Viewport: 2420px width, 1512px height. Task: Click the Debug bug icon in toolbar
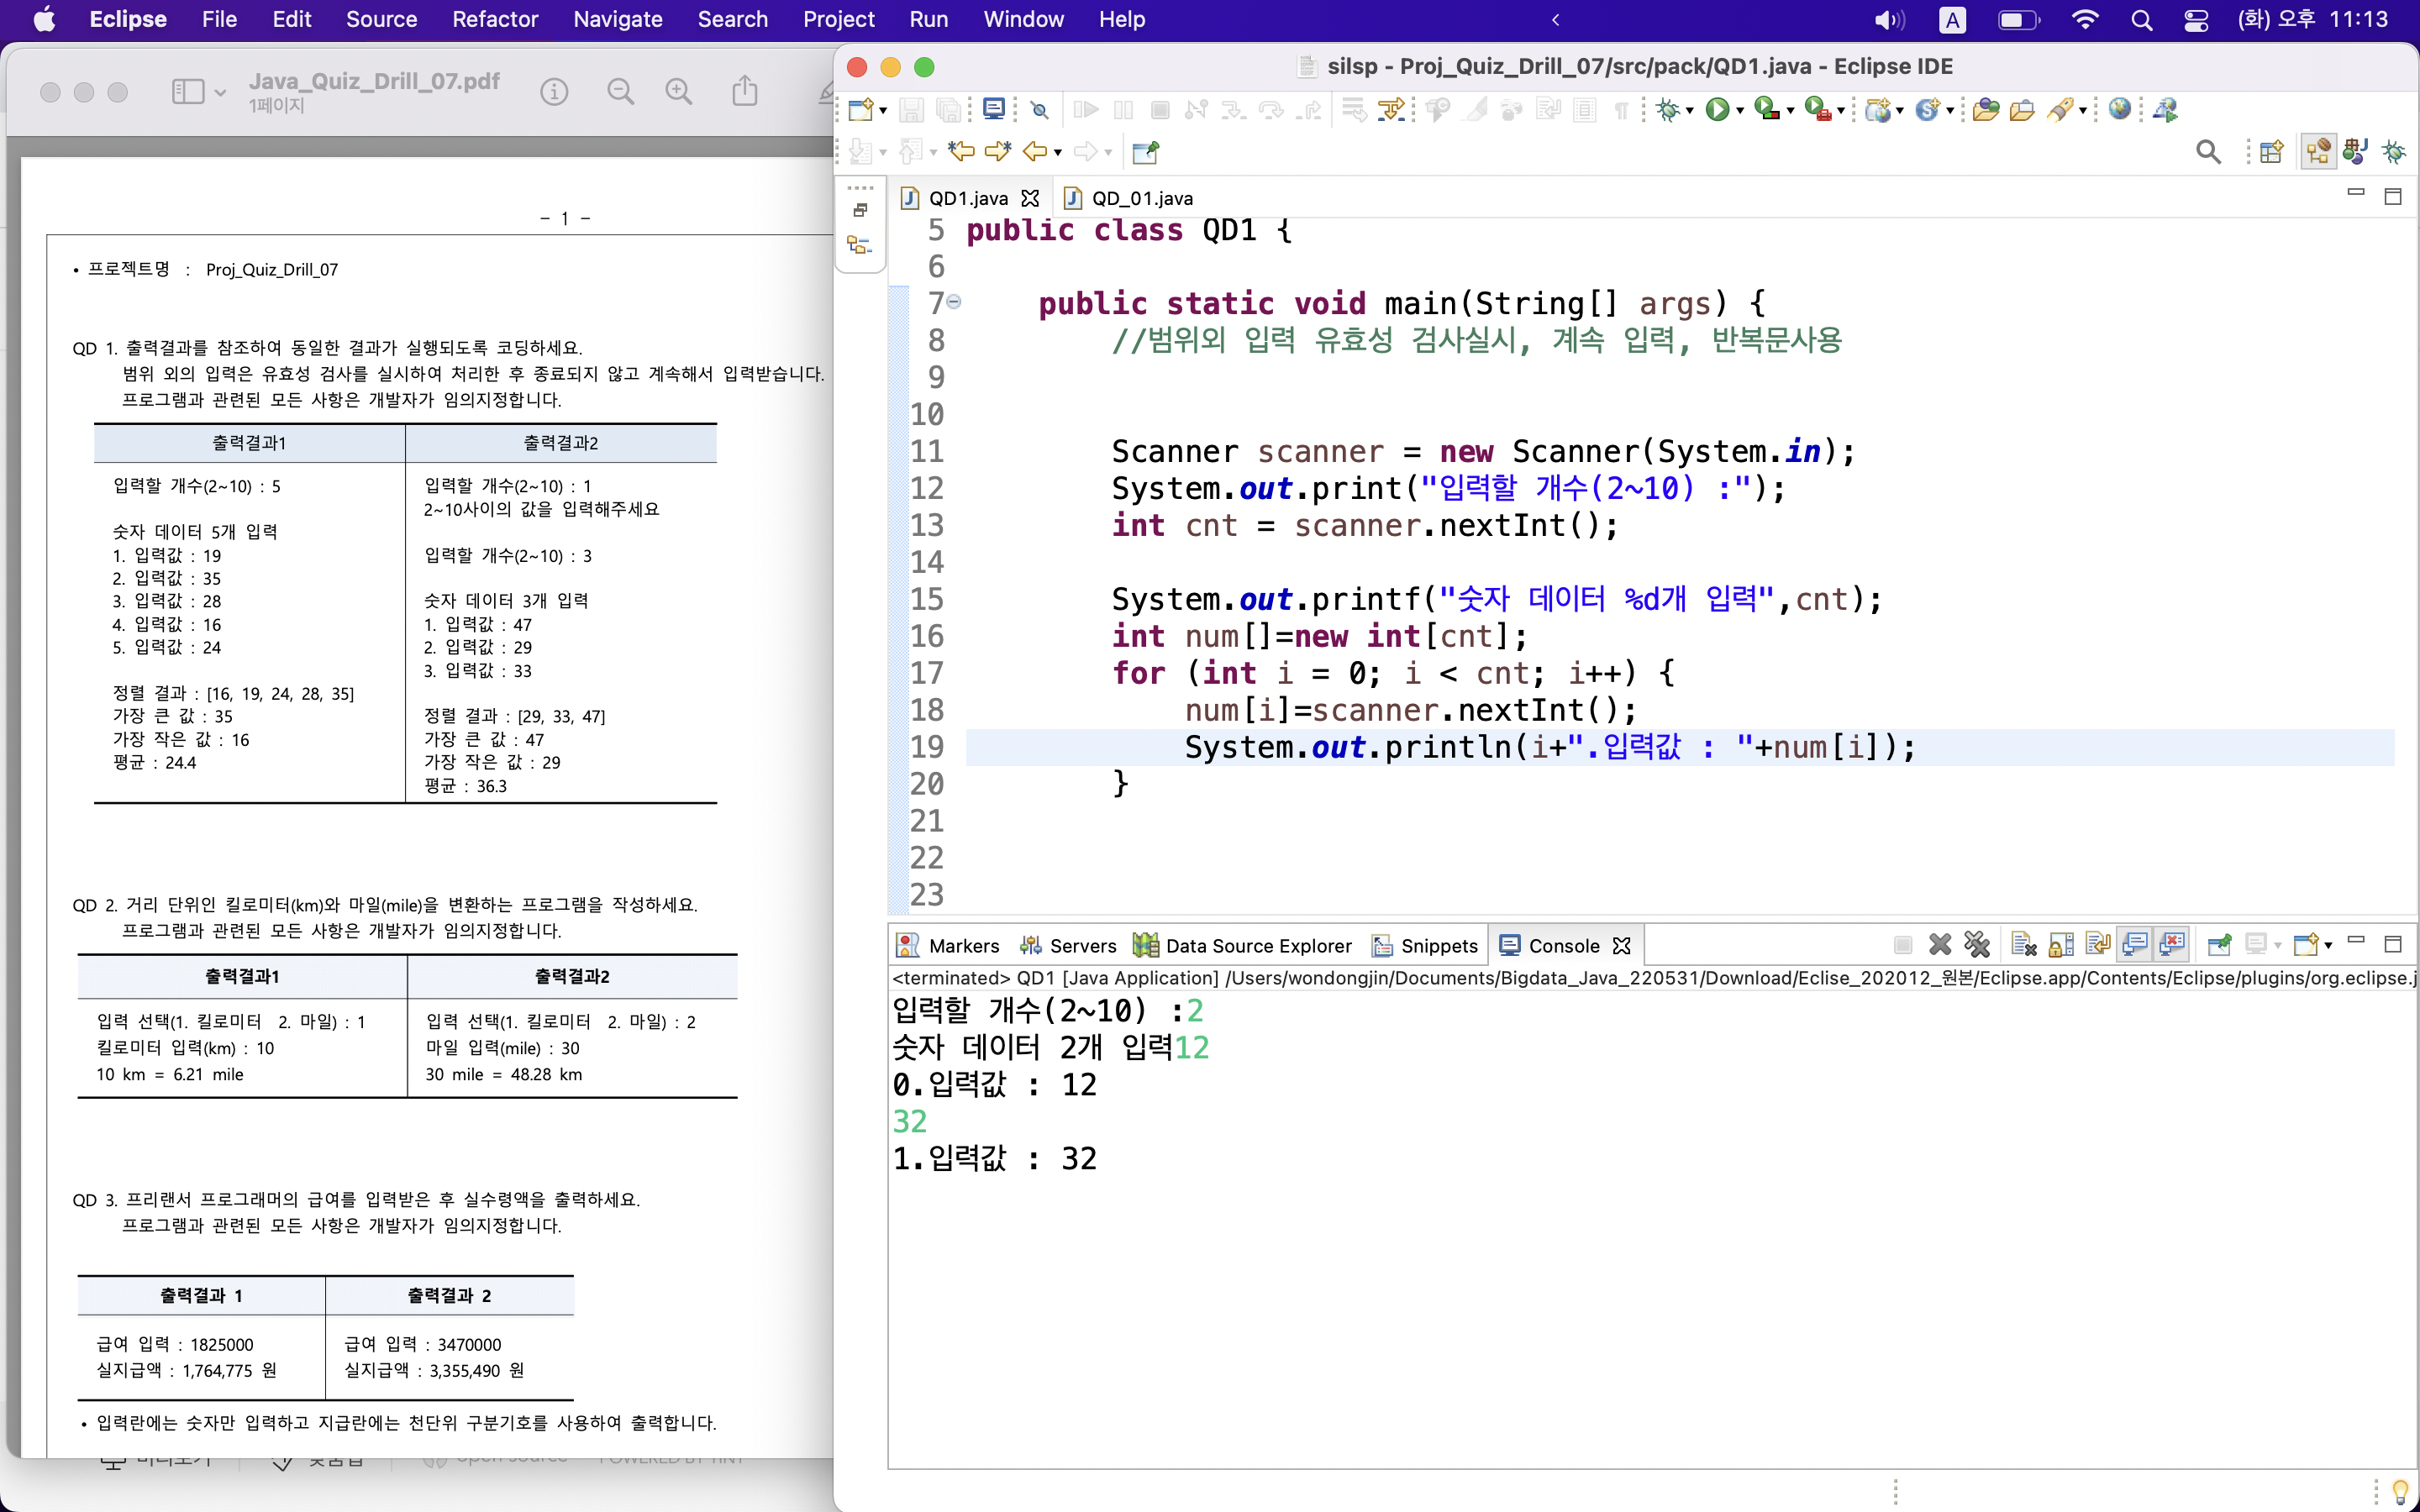click(x=1666, y=109)
